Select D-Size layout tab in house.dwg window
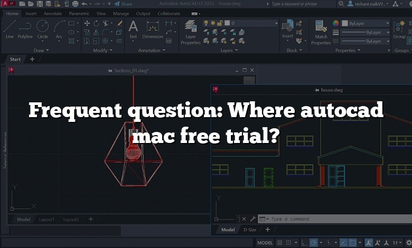 pyautogui.click(x=250, y=230)
